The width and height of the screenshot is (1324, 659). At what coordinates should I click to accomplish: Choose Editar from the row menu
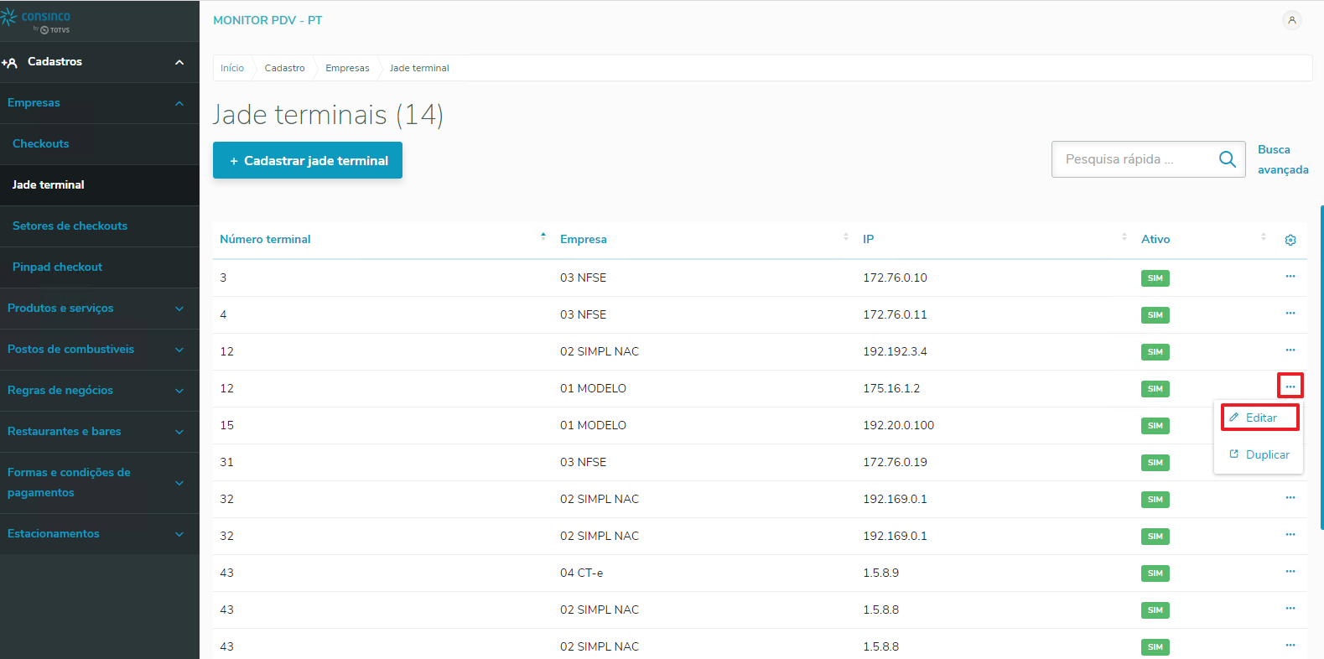tap(1260, 418)
